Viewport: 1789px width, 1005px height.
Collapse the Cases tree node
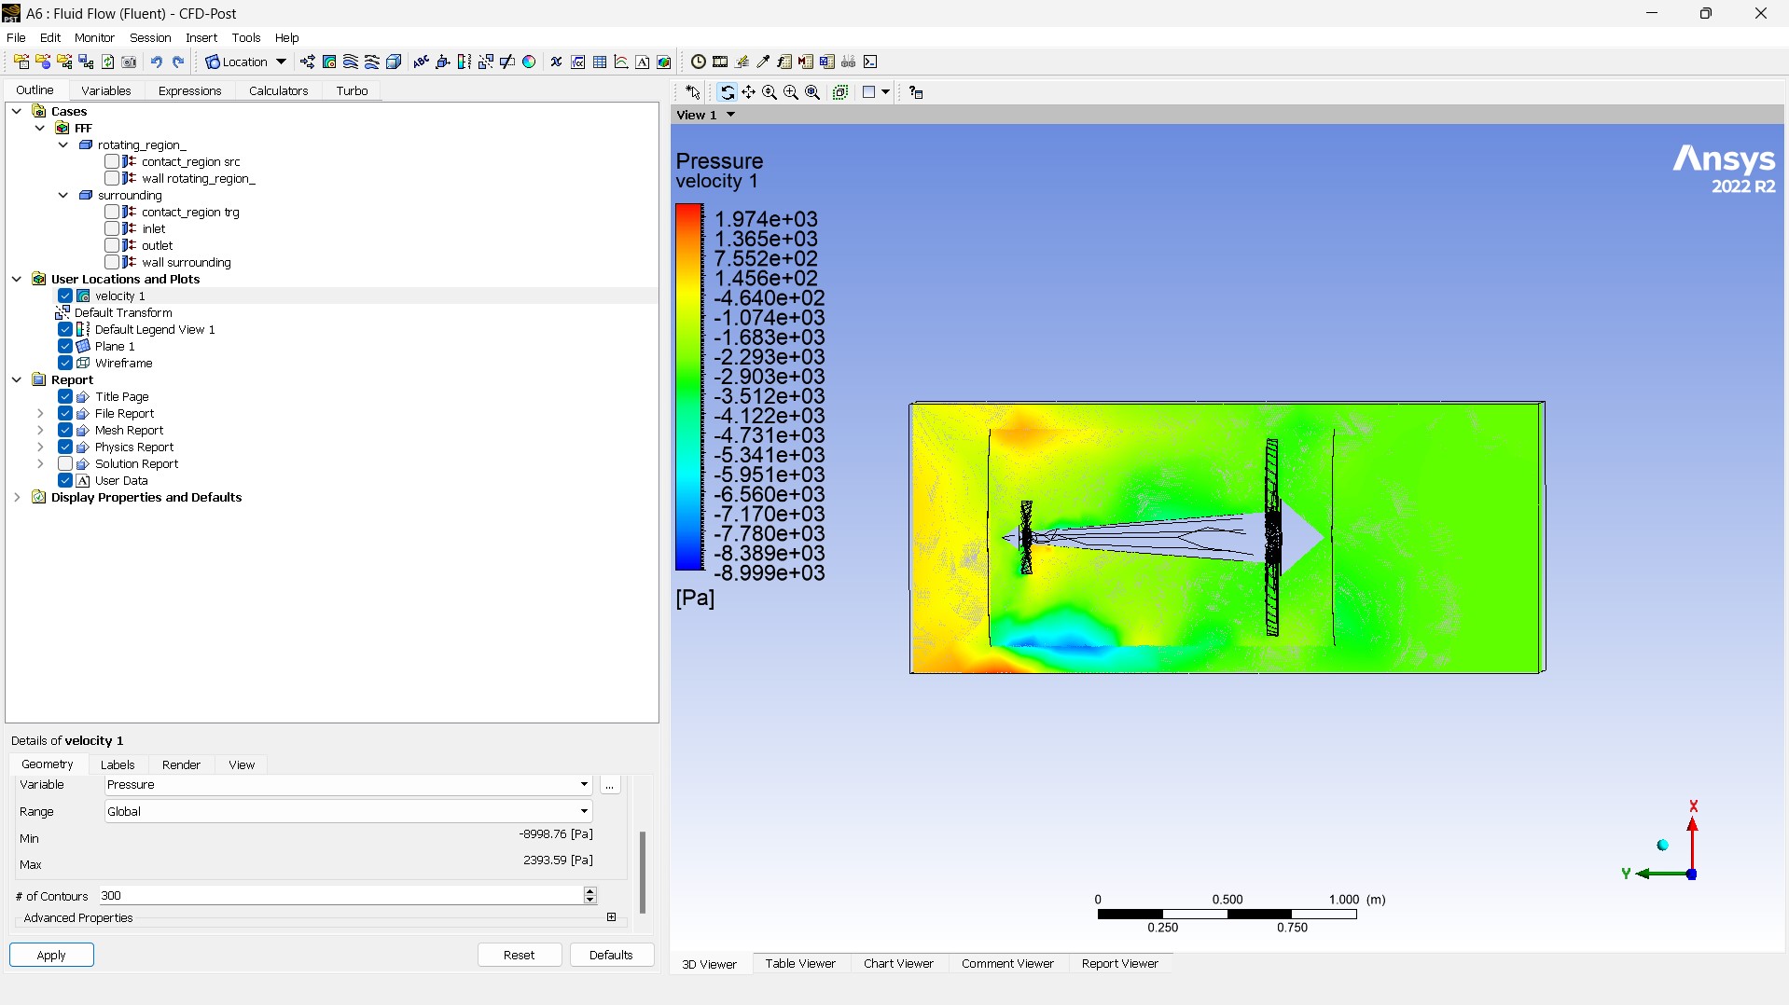click(x=17, y=111)
